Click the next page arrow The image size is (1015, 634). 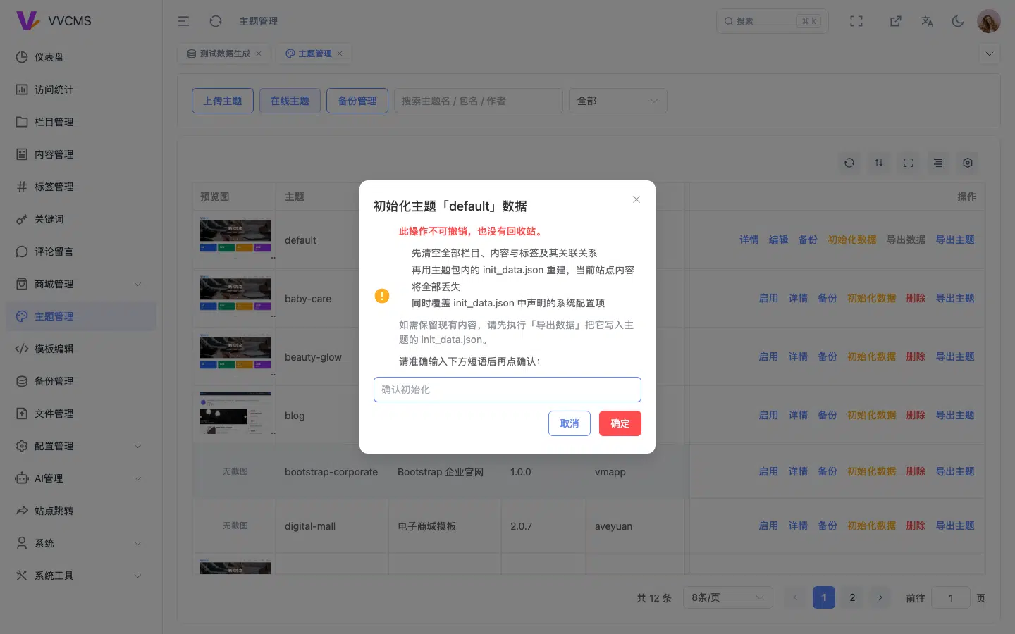(880, 598)
